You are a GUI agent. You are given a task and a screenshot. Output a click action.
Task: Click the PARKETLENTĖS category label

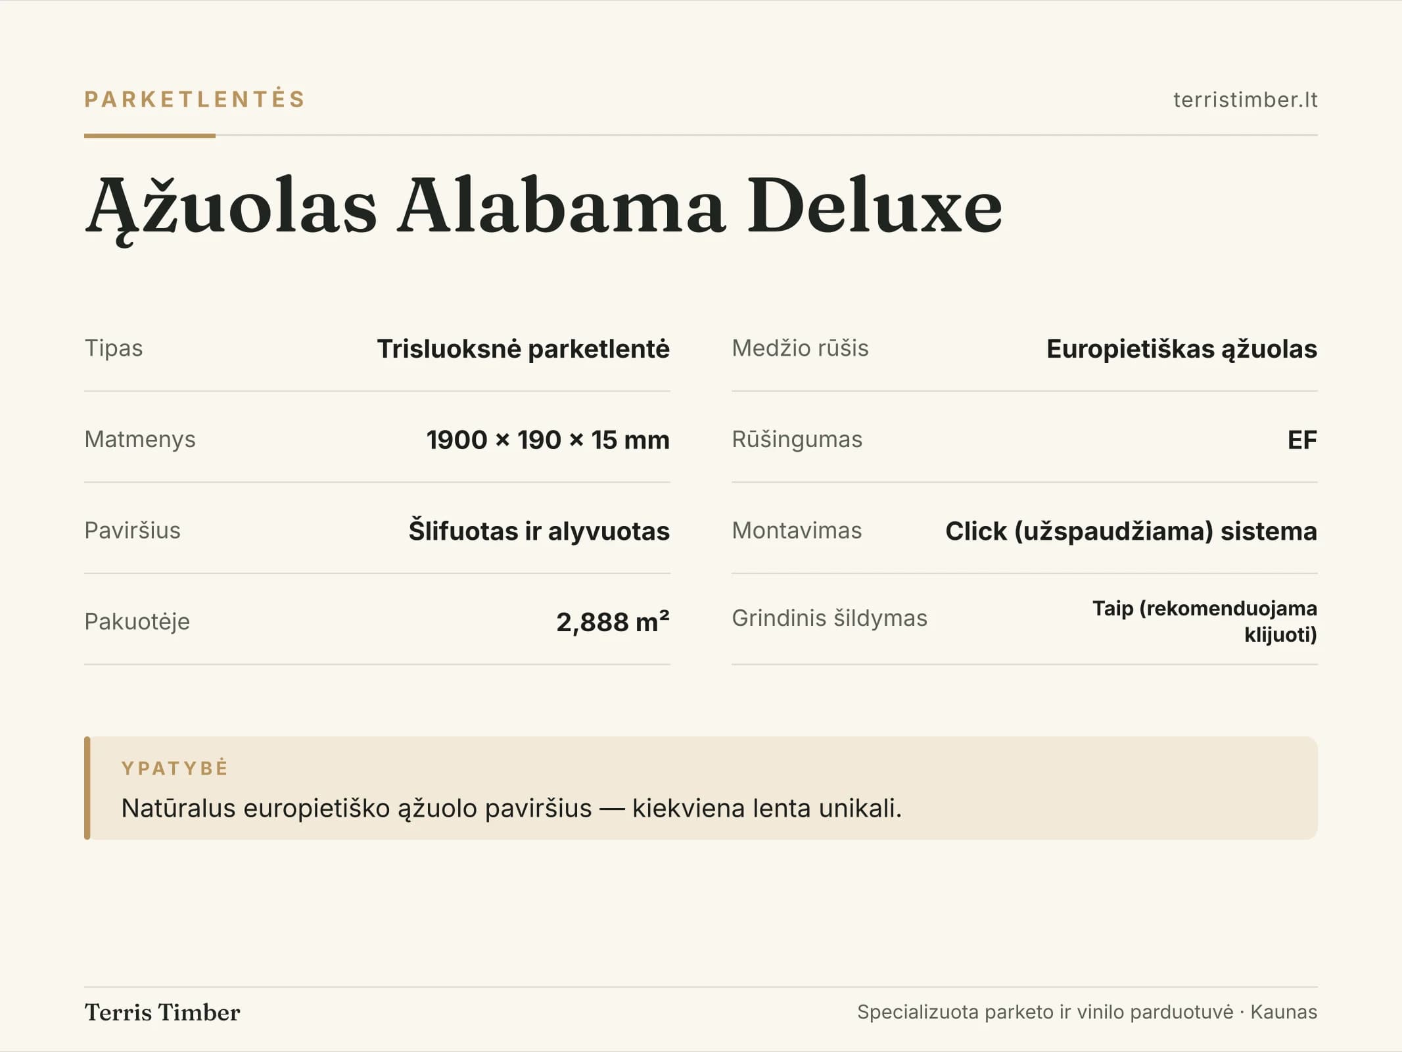195,99
